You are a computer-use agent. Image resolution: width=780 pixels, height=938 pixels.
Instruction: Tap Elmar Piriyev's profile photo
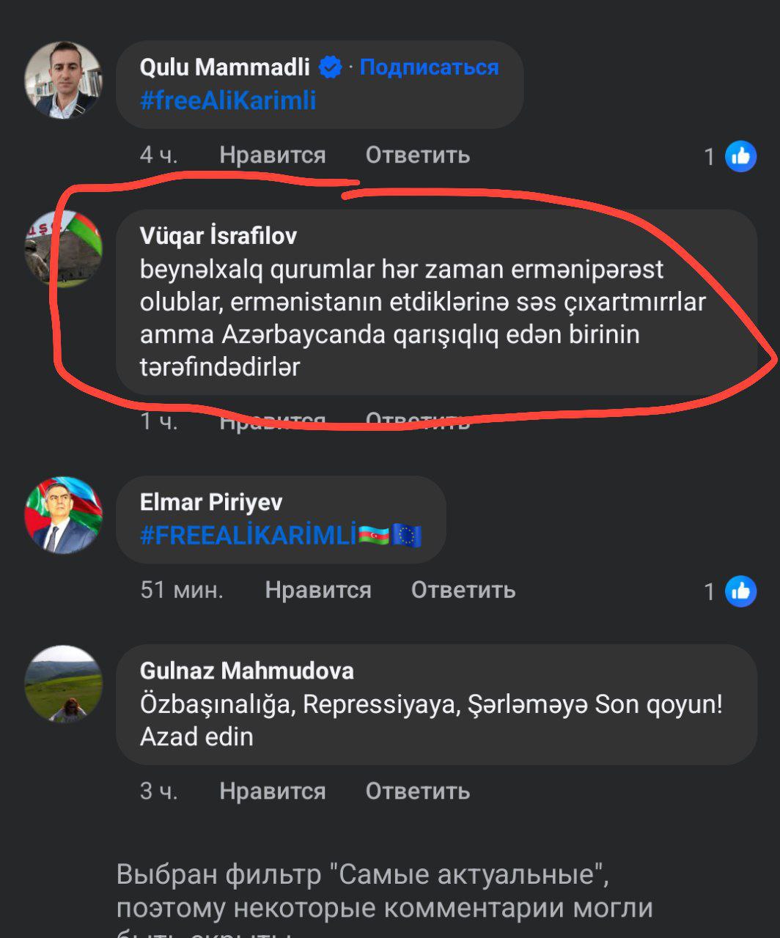[64, 515]
